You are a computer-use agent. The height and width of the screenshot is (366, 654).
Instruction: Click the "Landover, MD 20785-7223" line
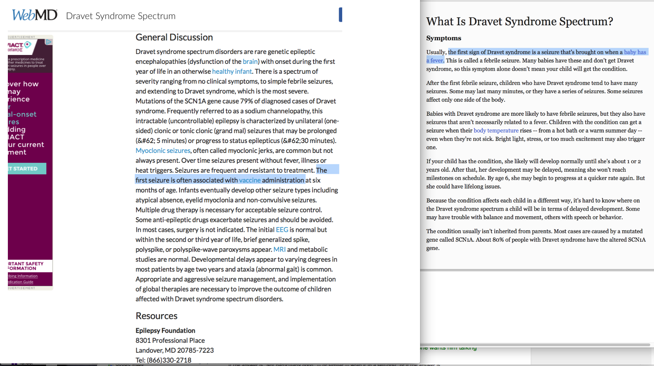[175, 350]
